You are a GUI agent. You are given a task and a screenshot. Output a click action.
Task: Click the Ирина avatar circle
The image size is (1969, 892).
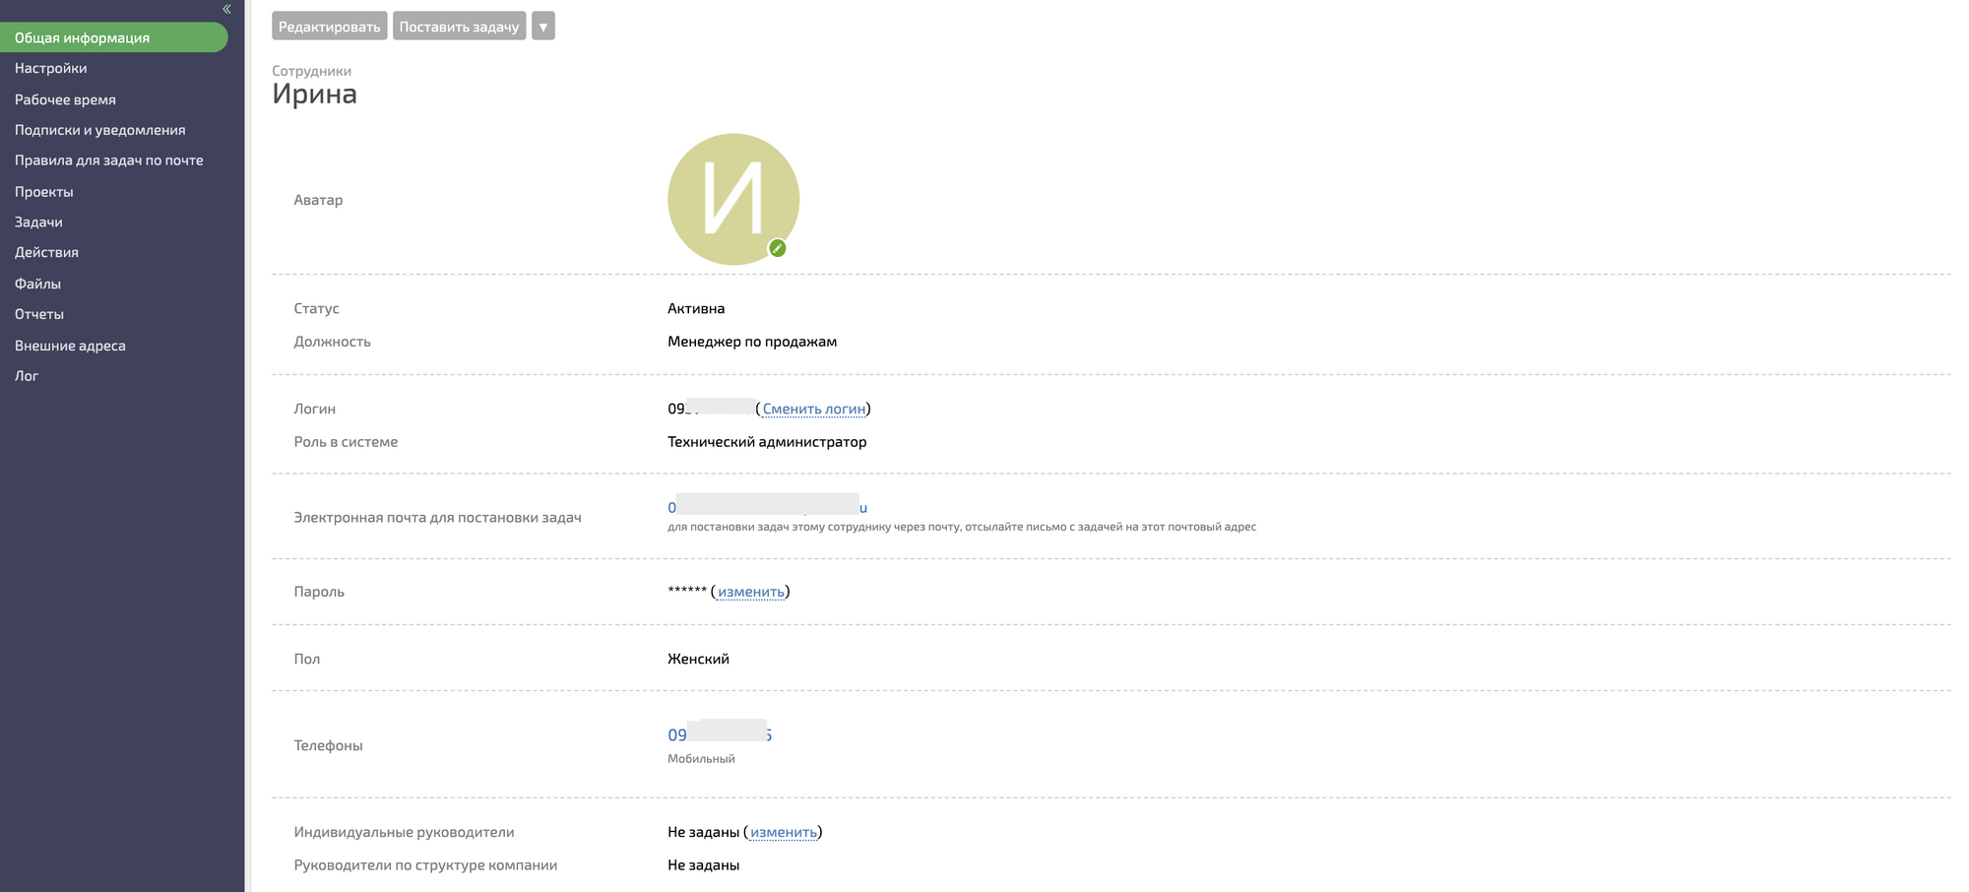[732, 197]
